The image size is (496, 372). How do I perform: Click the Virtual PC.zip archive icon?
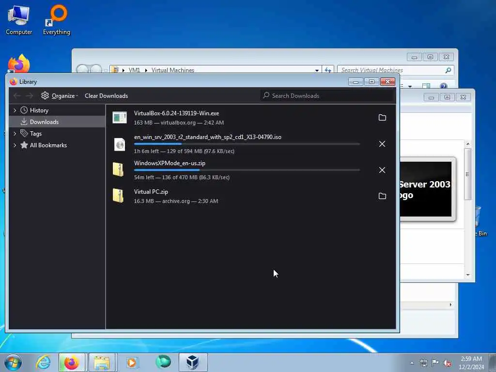118,196
